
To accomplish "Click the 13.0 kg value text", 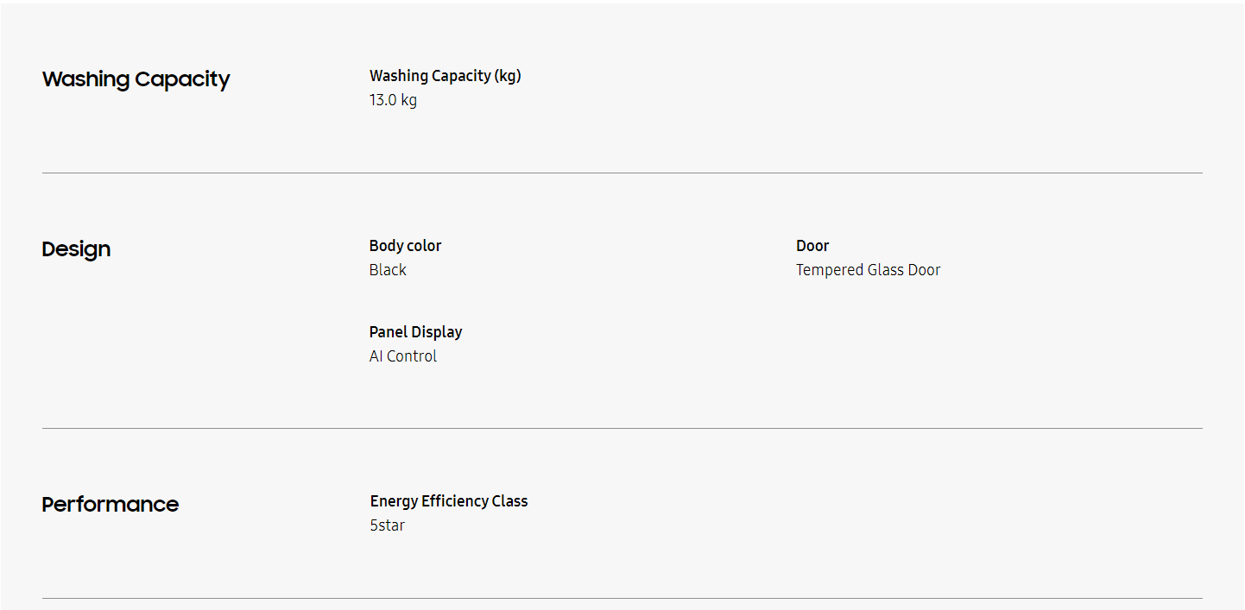I will [x=393, y=100].
